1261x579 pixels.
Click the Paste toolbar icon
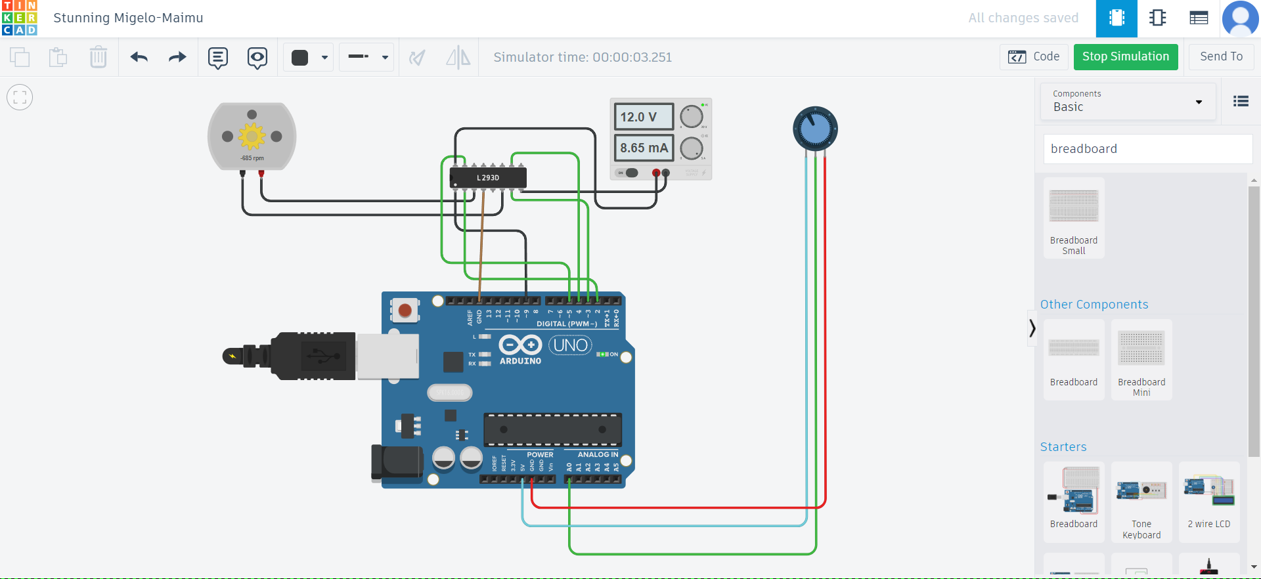tap(58, 57)
